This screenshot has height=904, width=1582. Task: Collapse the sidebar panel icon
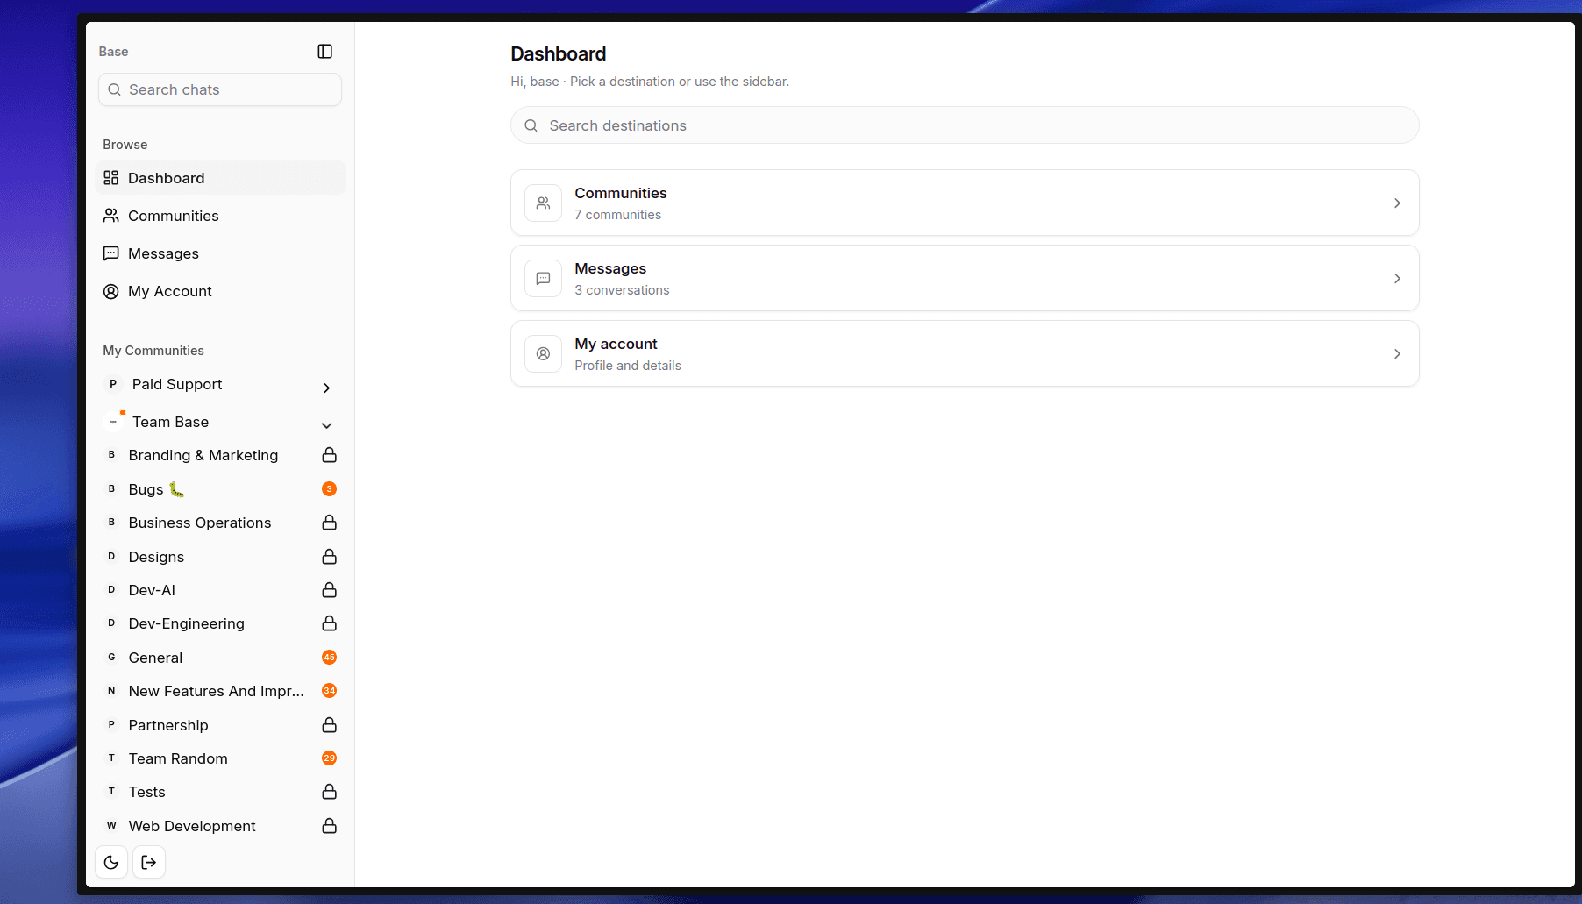coord(324,52)
